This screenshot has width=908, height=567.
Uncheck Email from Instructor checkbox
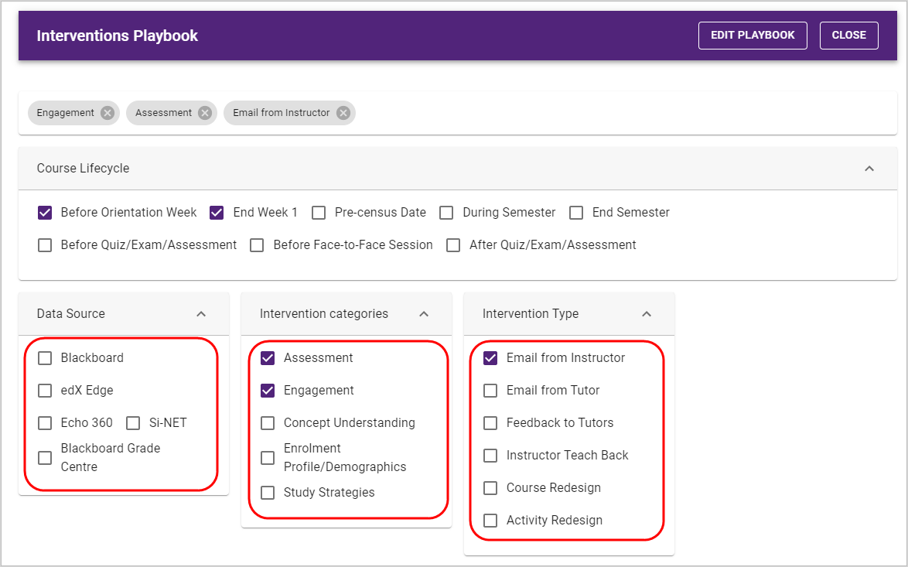[x=490, y=358]
